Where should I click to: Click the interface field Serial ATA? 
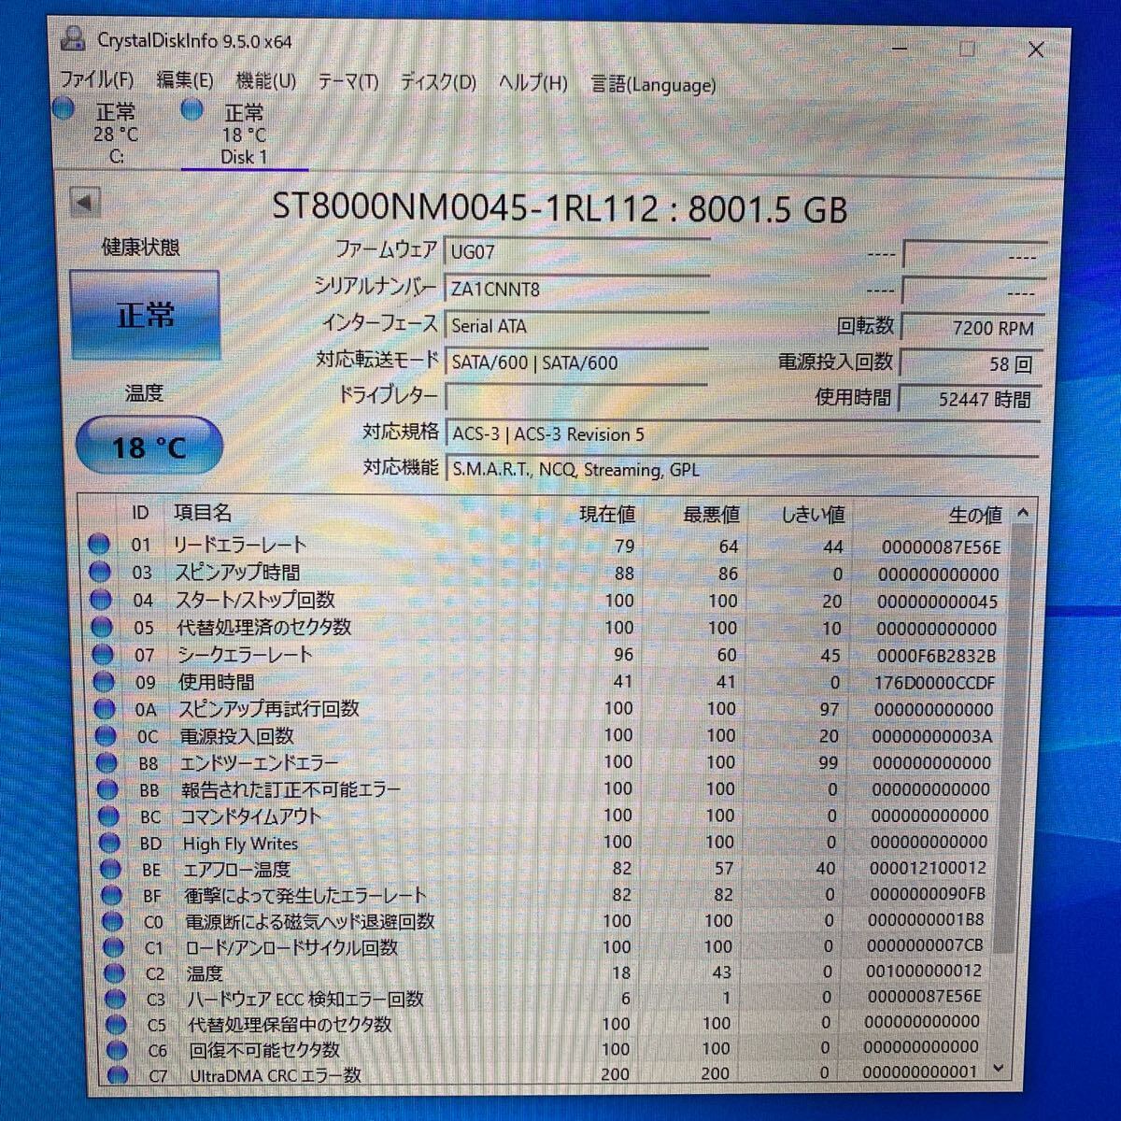pyautogui.click(x=576, y=326)
